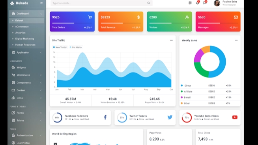Click the Weekly sales donut chart
Viewport: 258px width, 145px height.
click(x=210, y=61)
